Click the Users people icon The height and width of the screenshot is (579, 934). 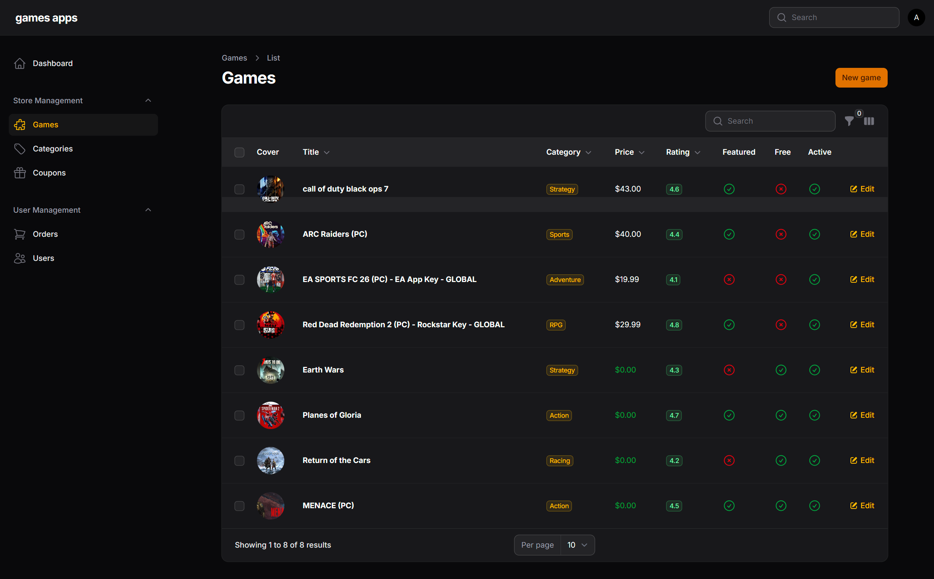pyautogui.click(x=20, y=258)
